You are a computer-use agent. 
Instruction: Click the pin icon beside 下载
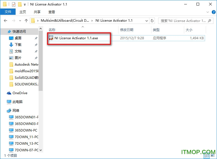36,45
